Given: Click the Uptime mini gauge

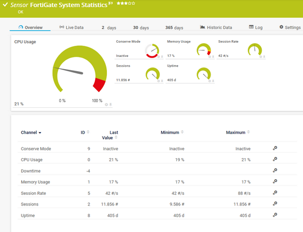Looking at the screenshot, I should (x=204, y=74).
